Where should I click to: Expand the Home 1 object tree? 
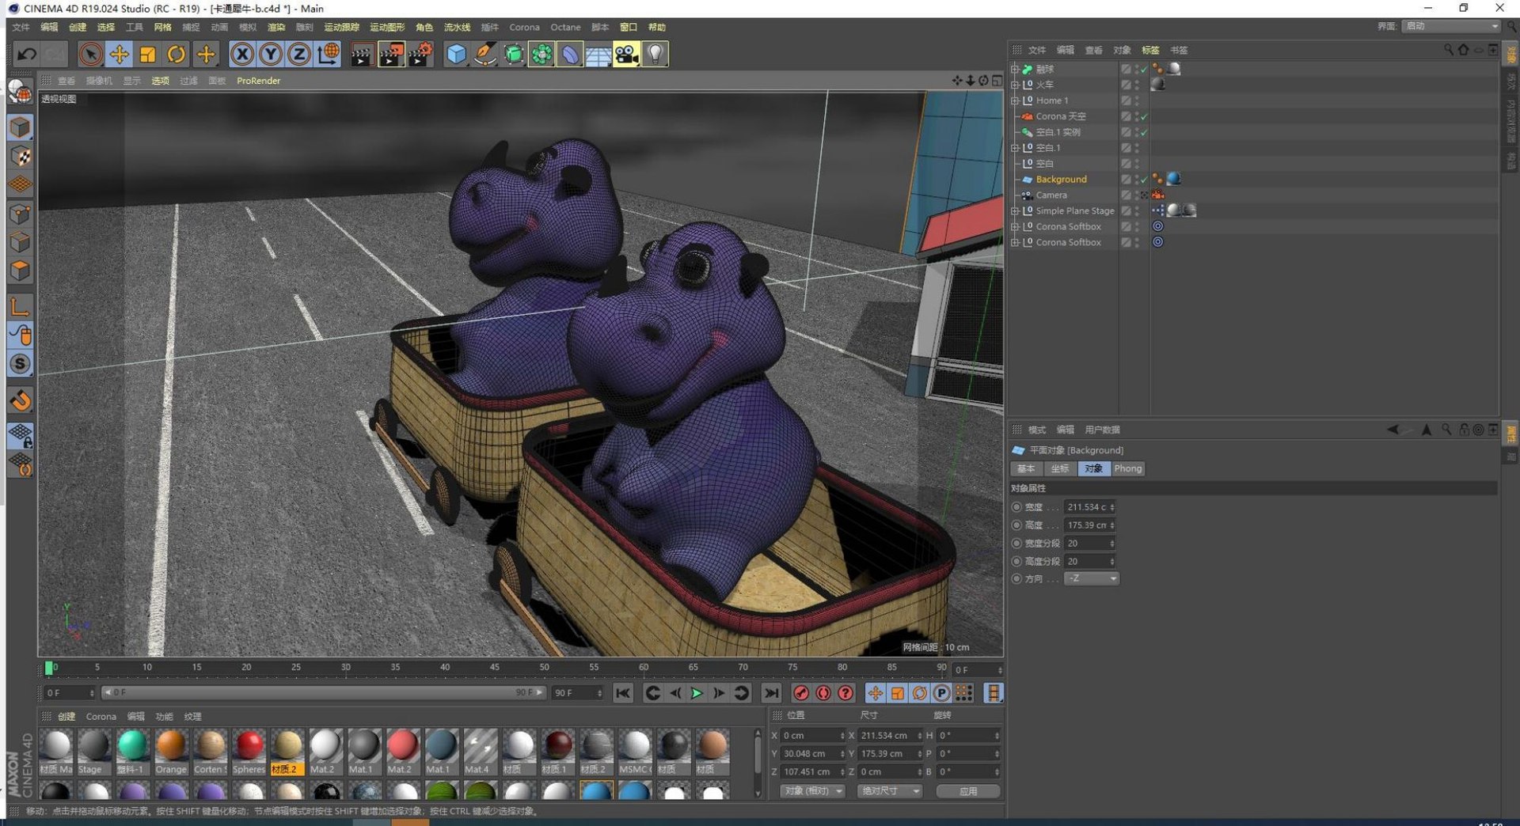[x=1015, y=100]
